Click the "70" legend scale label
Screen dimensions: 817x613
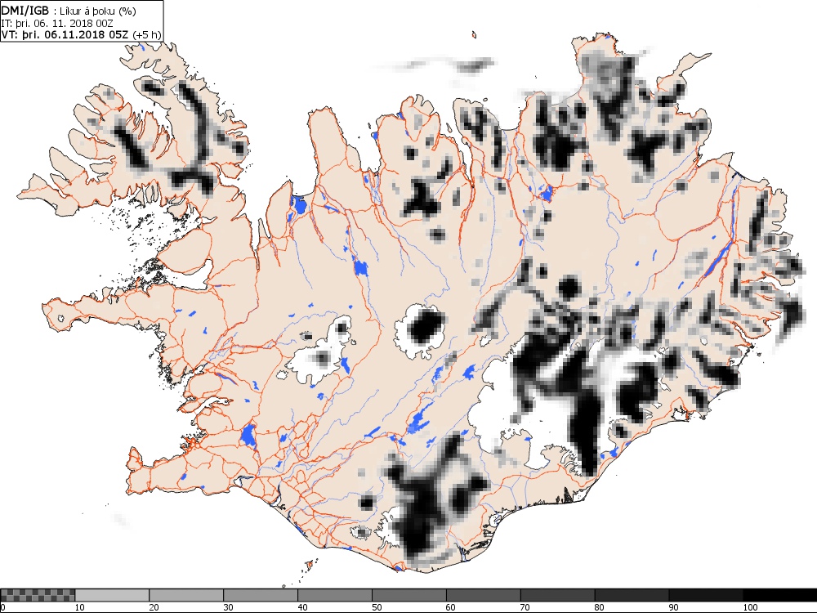click(x=525, y=607)
